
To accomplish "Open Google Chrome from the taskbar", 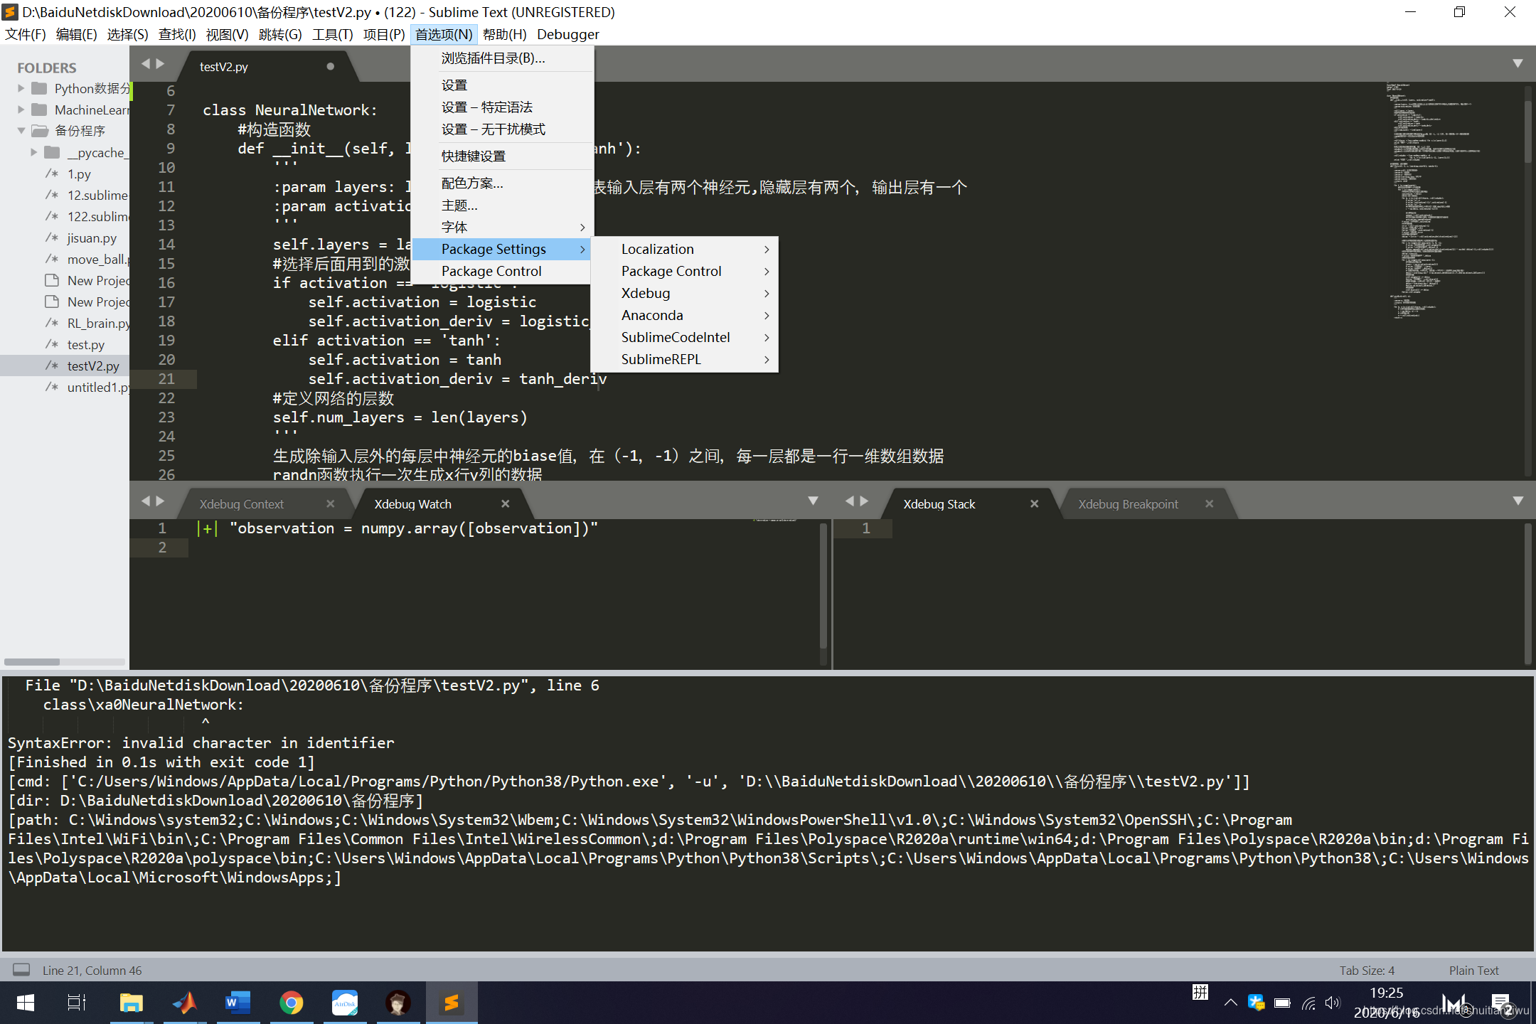I will pyautogui.click(x=291, y=1003).
